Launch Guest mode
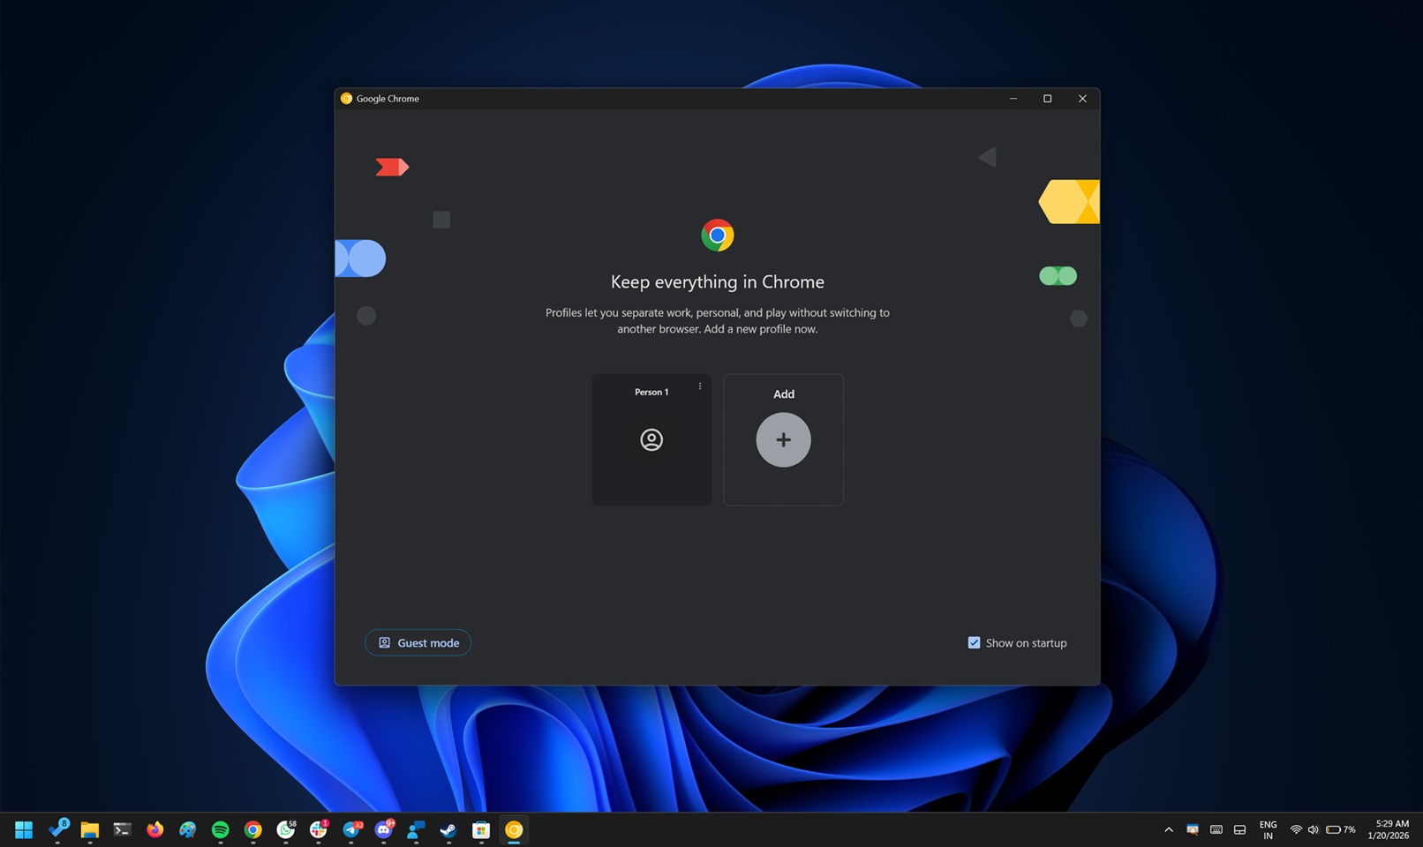 point(418,643)
